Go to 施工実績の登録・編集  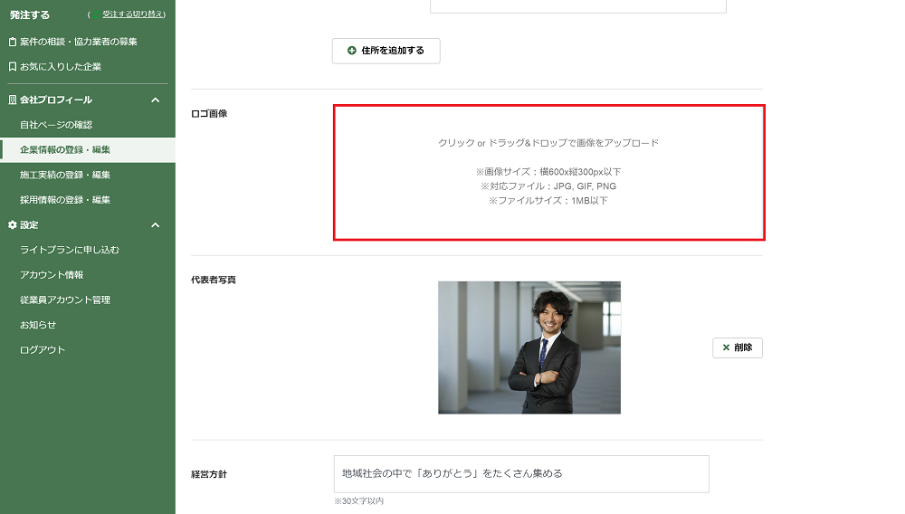point(65,175)
